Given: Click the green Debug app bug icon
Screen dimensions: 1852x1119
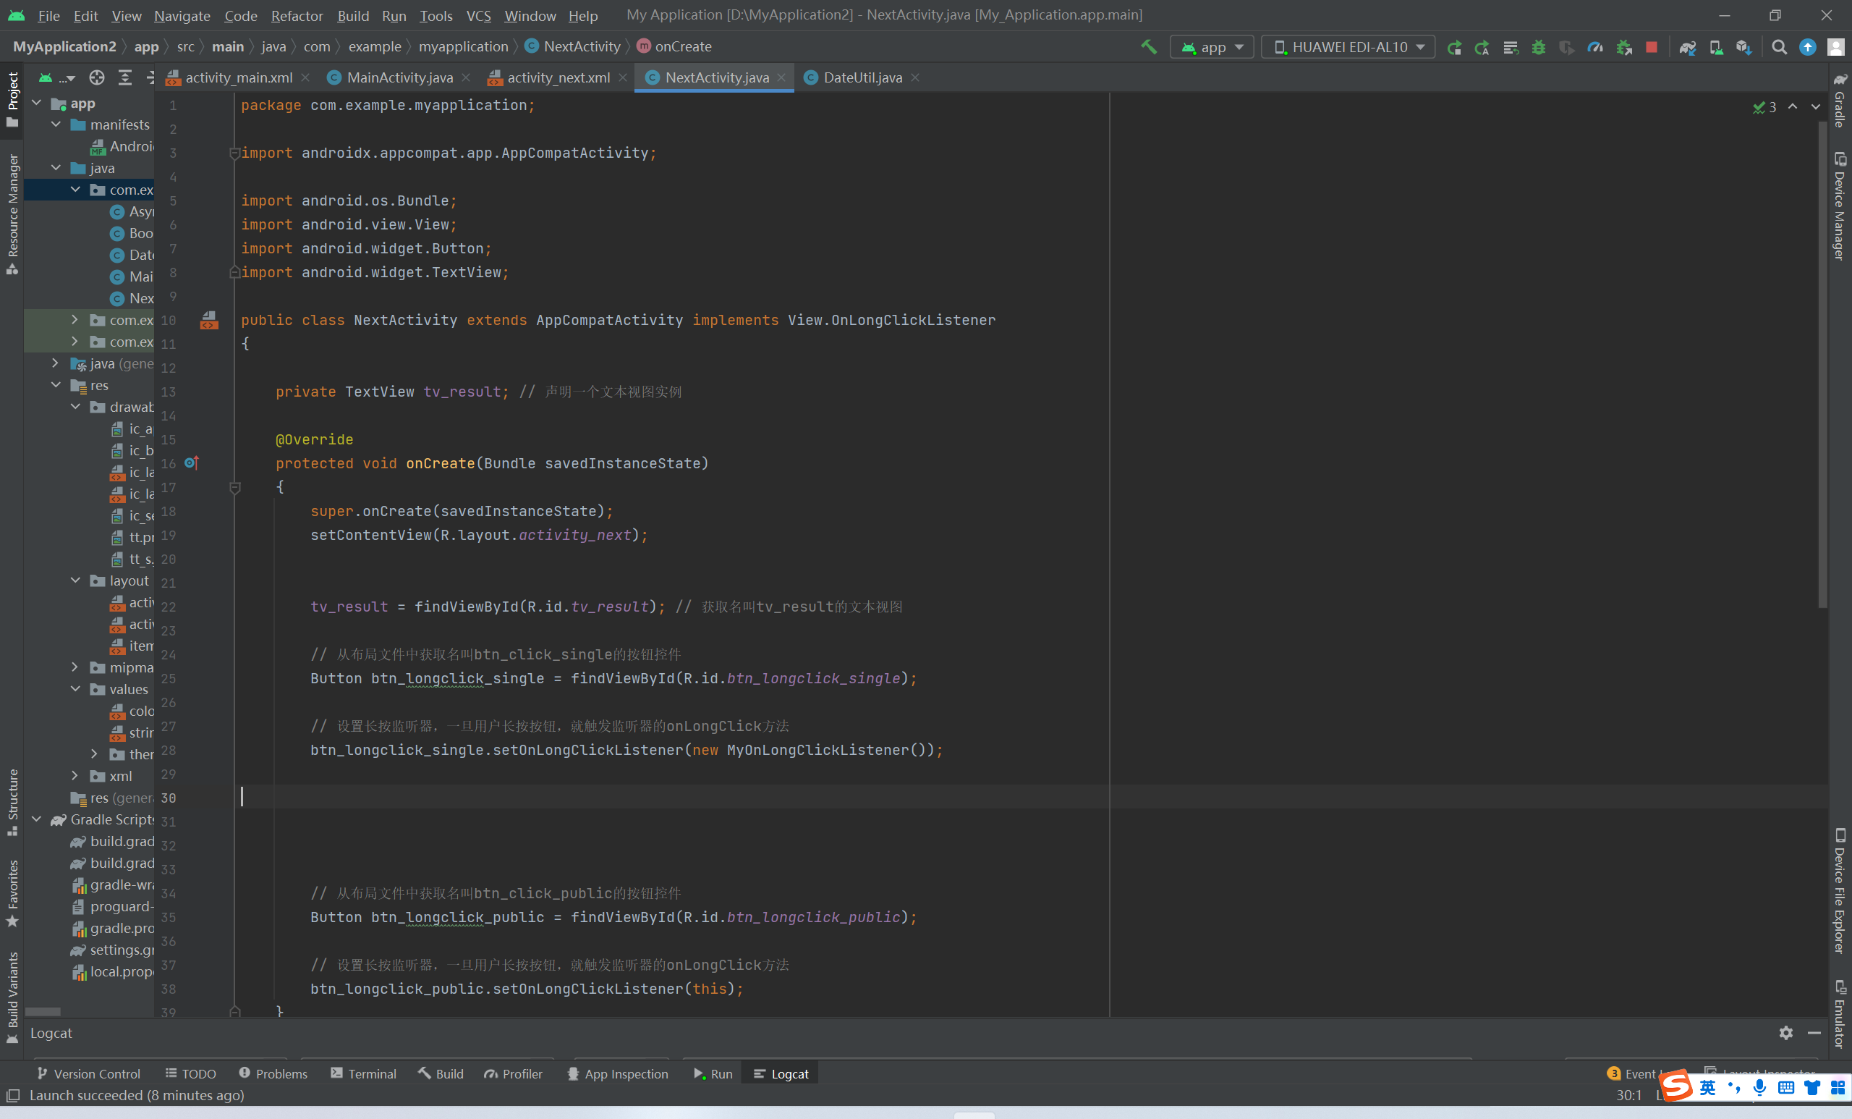Looking at the screenshot, I should (x=1539, y=47).
